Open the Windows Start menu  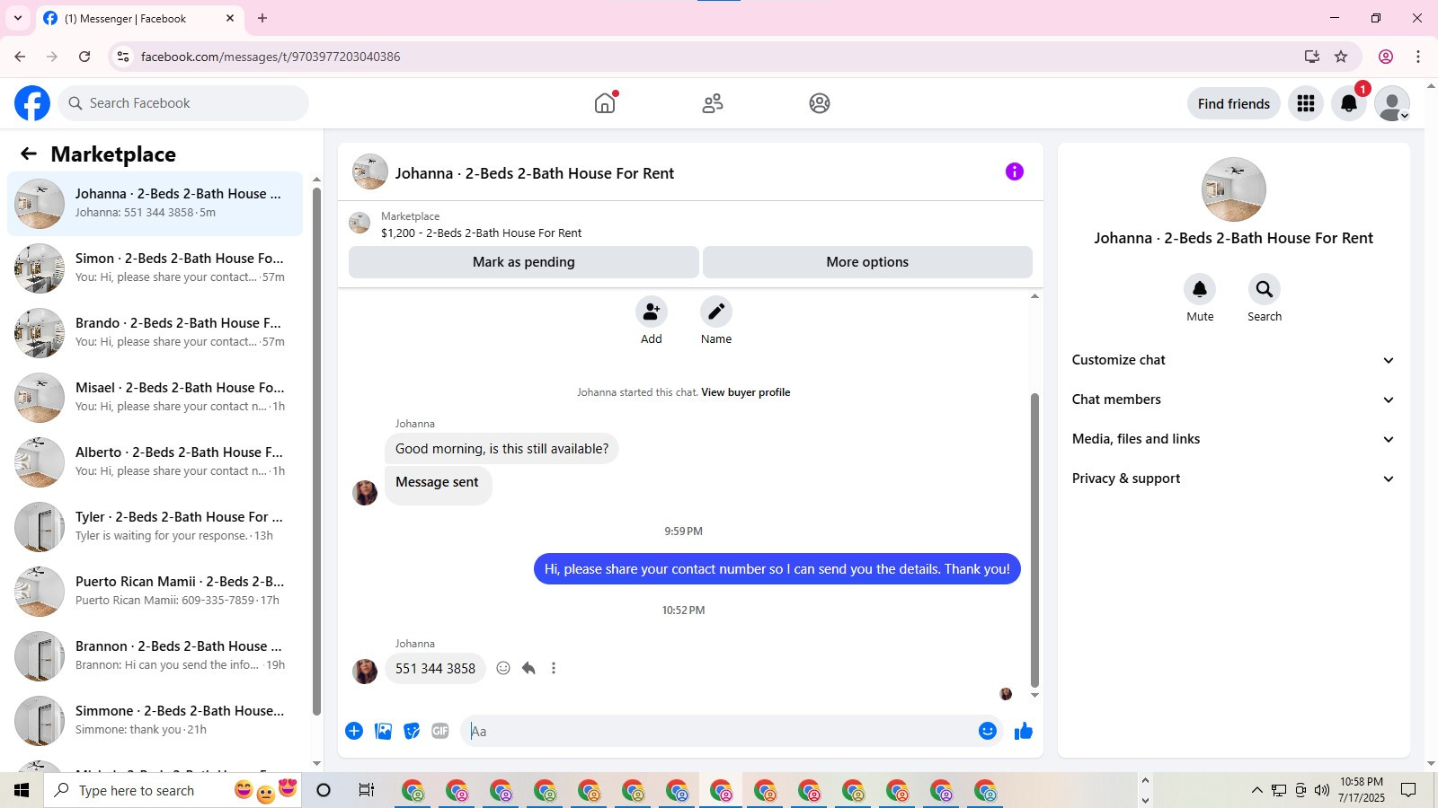(x=22, y=790)
